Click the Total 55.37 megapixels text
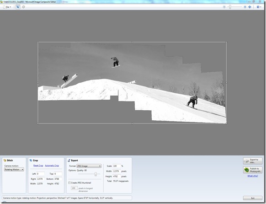Image resolution: width=266 pixels, height=204 pixels. (x=117, y=181)
